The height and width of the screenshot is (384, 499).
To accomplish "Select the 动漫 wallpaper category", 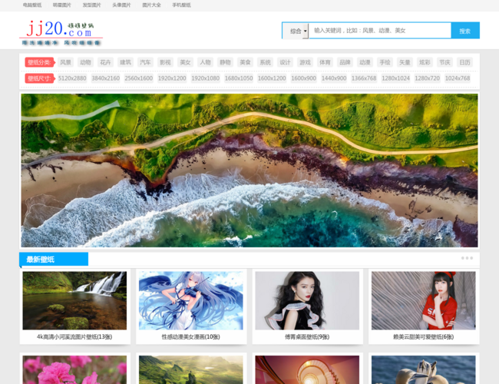I will 365,62.
